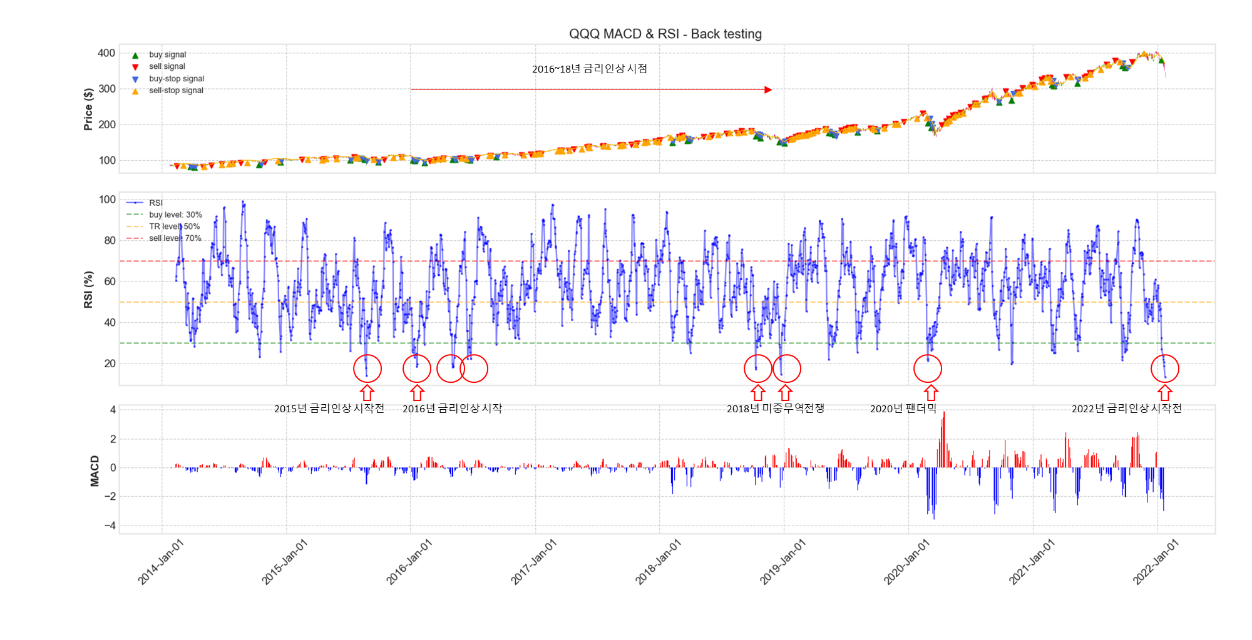This screenshot has width=1252, height=640.
Task: Click the 2016-Jan-01 x-axis date label
Action: [x=409, y=562]
